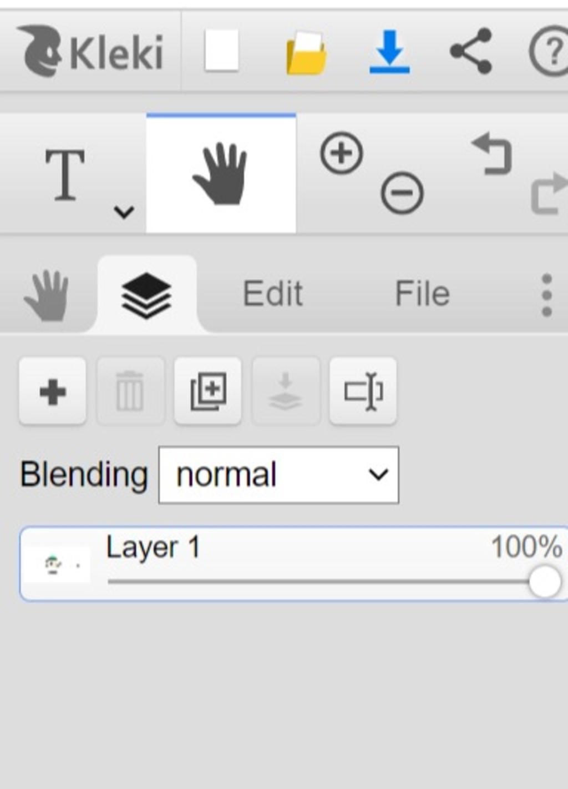Add a new layer
This screenshot has height=789, width=568.
pos(53,391)
